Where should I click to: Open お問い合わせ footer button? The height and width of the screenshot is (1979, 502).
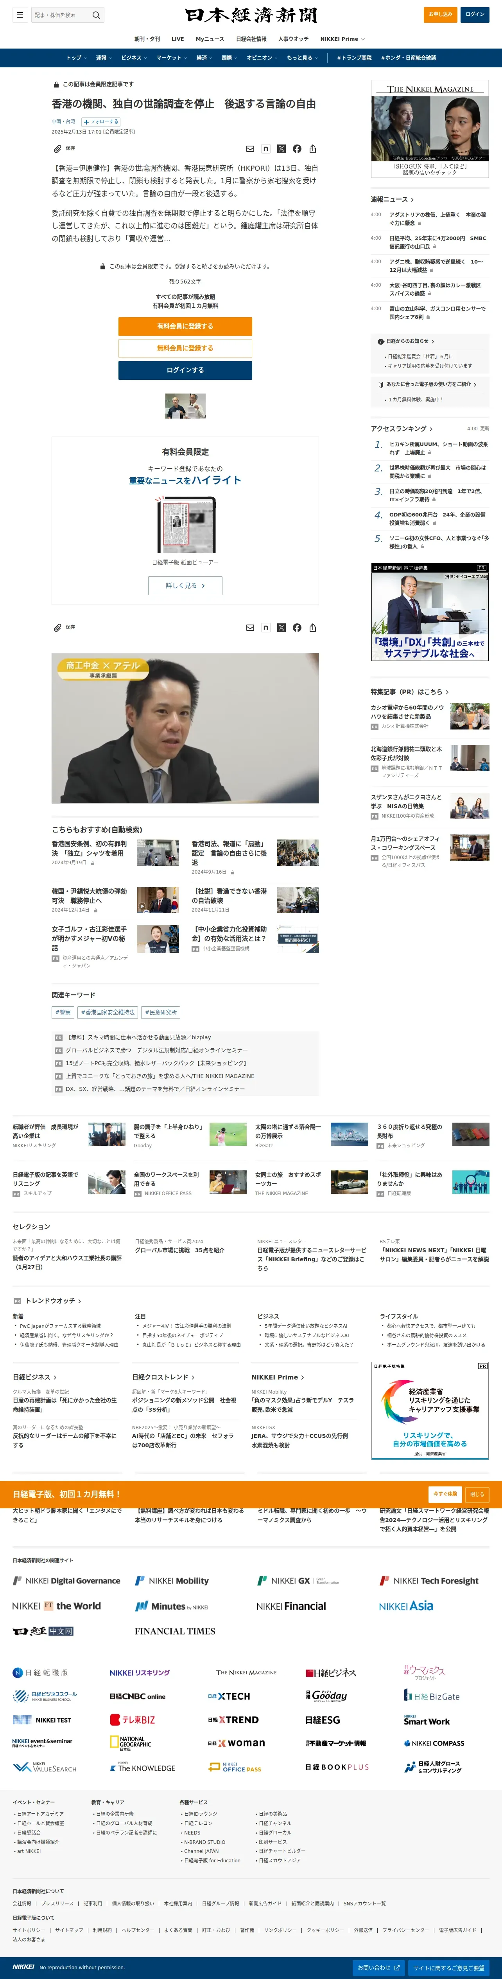click(x=378, y=1968)
